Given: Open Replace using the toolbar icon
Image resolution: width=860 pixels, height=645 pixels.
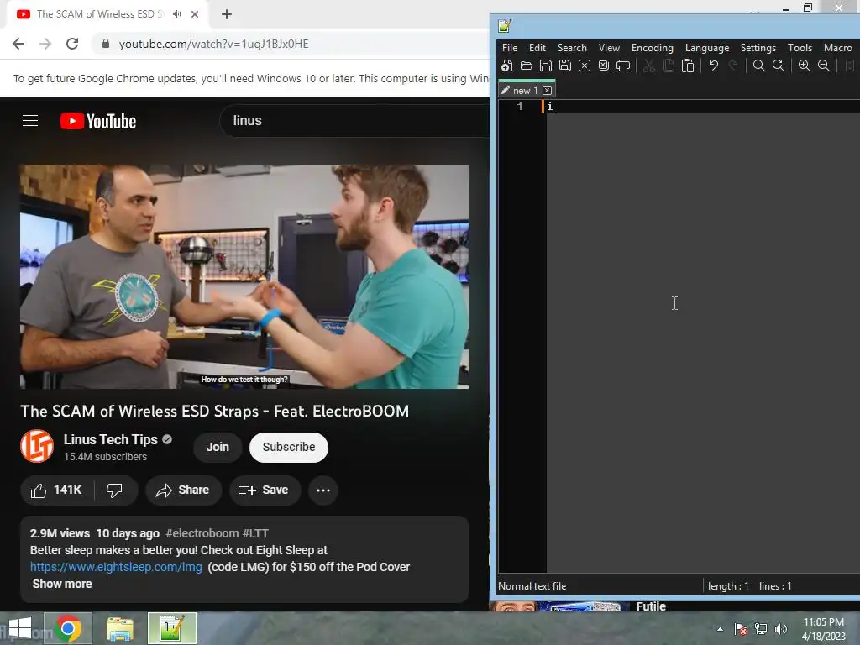Looking at the screenshot, I should pos(779,66).
